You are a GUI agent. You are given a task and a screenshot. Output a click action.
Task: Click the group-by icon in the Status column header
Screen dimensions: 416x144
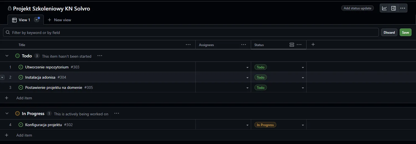point(292,45)
